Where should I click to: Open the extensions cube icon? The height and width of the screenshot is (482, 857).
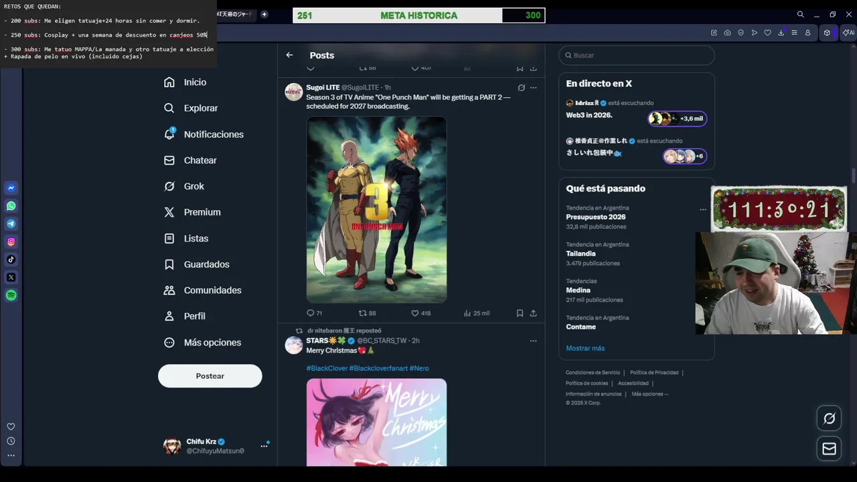pyautogui.click(x=827, y=33)
